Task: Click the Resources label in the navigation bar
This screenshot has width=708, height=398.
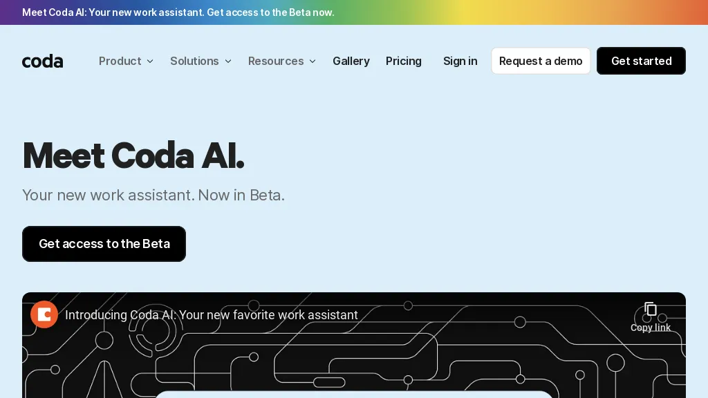Action: [276, 61]
